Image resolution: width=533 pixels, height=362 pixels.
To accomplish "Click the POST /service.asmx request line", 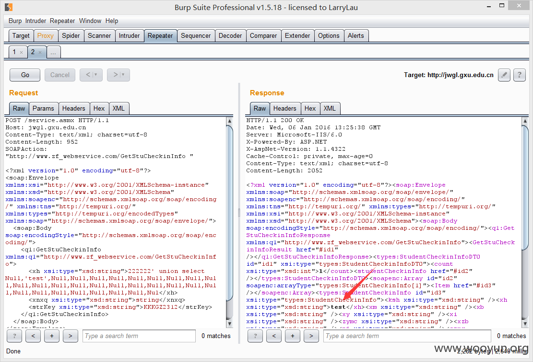I will tap(57, 121).
